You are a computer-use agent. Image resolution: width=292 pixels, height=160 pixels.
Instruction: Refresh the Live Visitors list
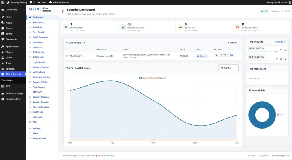point(232,43)
